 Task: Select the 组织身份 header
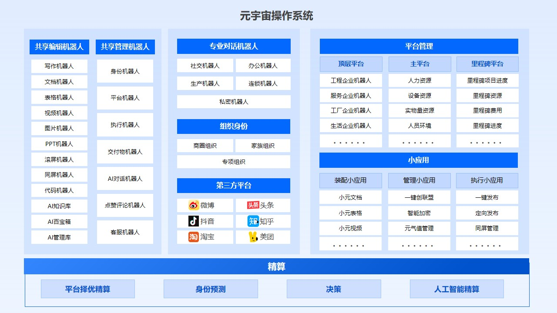click(234, 127)
